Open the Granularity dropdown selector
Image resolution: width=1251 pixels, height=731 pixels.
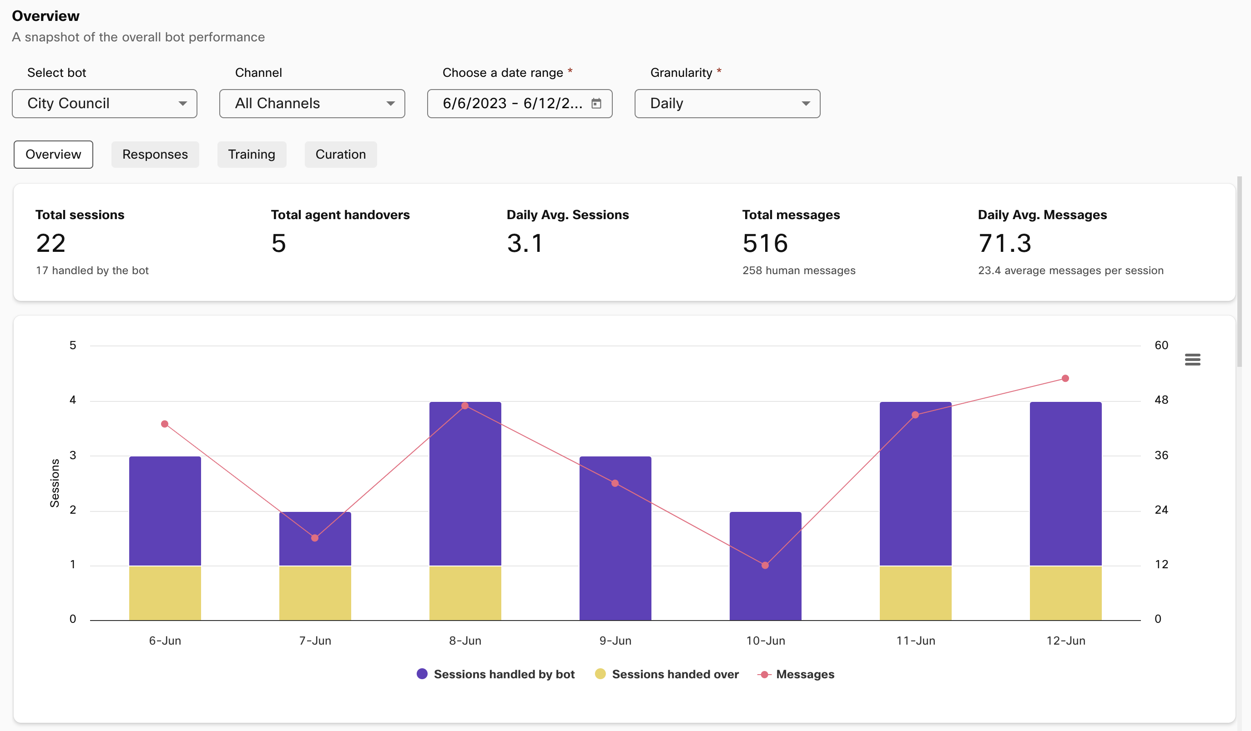pos(729,103)
